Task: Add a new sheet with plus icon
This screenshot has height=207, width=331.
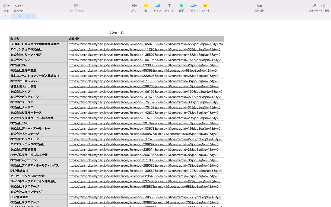Action: click(5, 16)
